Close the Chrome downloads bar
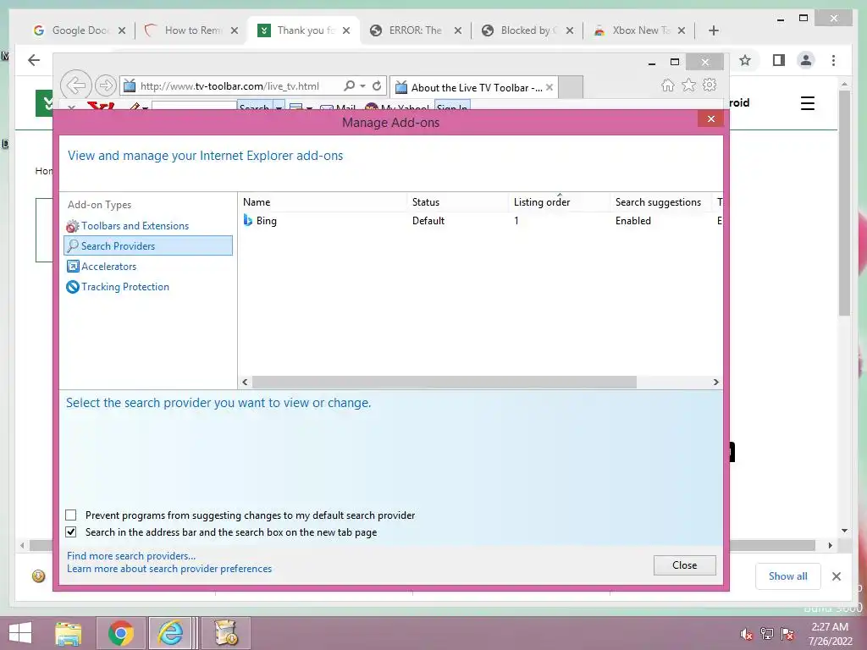This screenshot has height=650, width=867. pyautogui.click(x=837, y=576)
